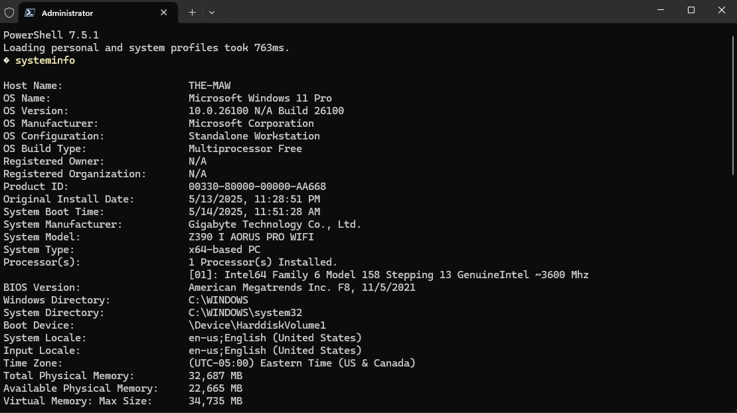Maximize the Windows Terminal window
This screenshot has width=737, height=413.
tap(691, 10)
